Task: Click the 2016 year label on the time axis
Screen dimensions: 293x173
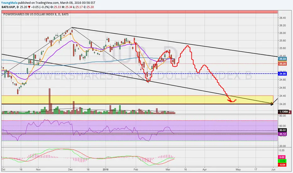Action: pyautogui.click(x=106, y=170)
